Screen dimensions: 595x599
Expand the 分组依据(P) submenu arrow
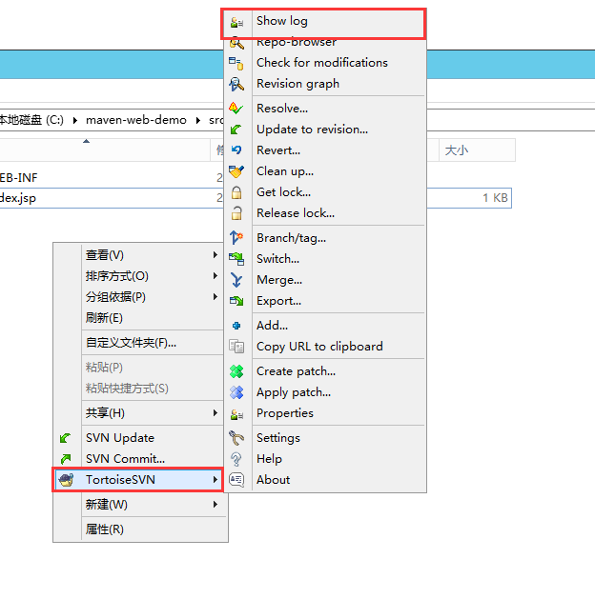click(x=215, y=297)
